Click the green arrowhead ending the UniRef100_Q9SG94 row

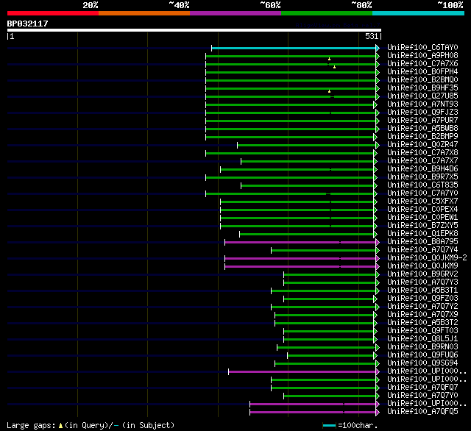point(378,364)
